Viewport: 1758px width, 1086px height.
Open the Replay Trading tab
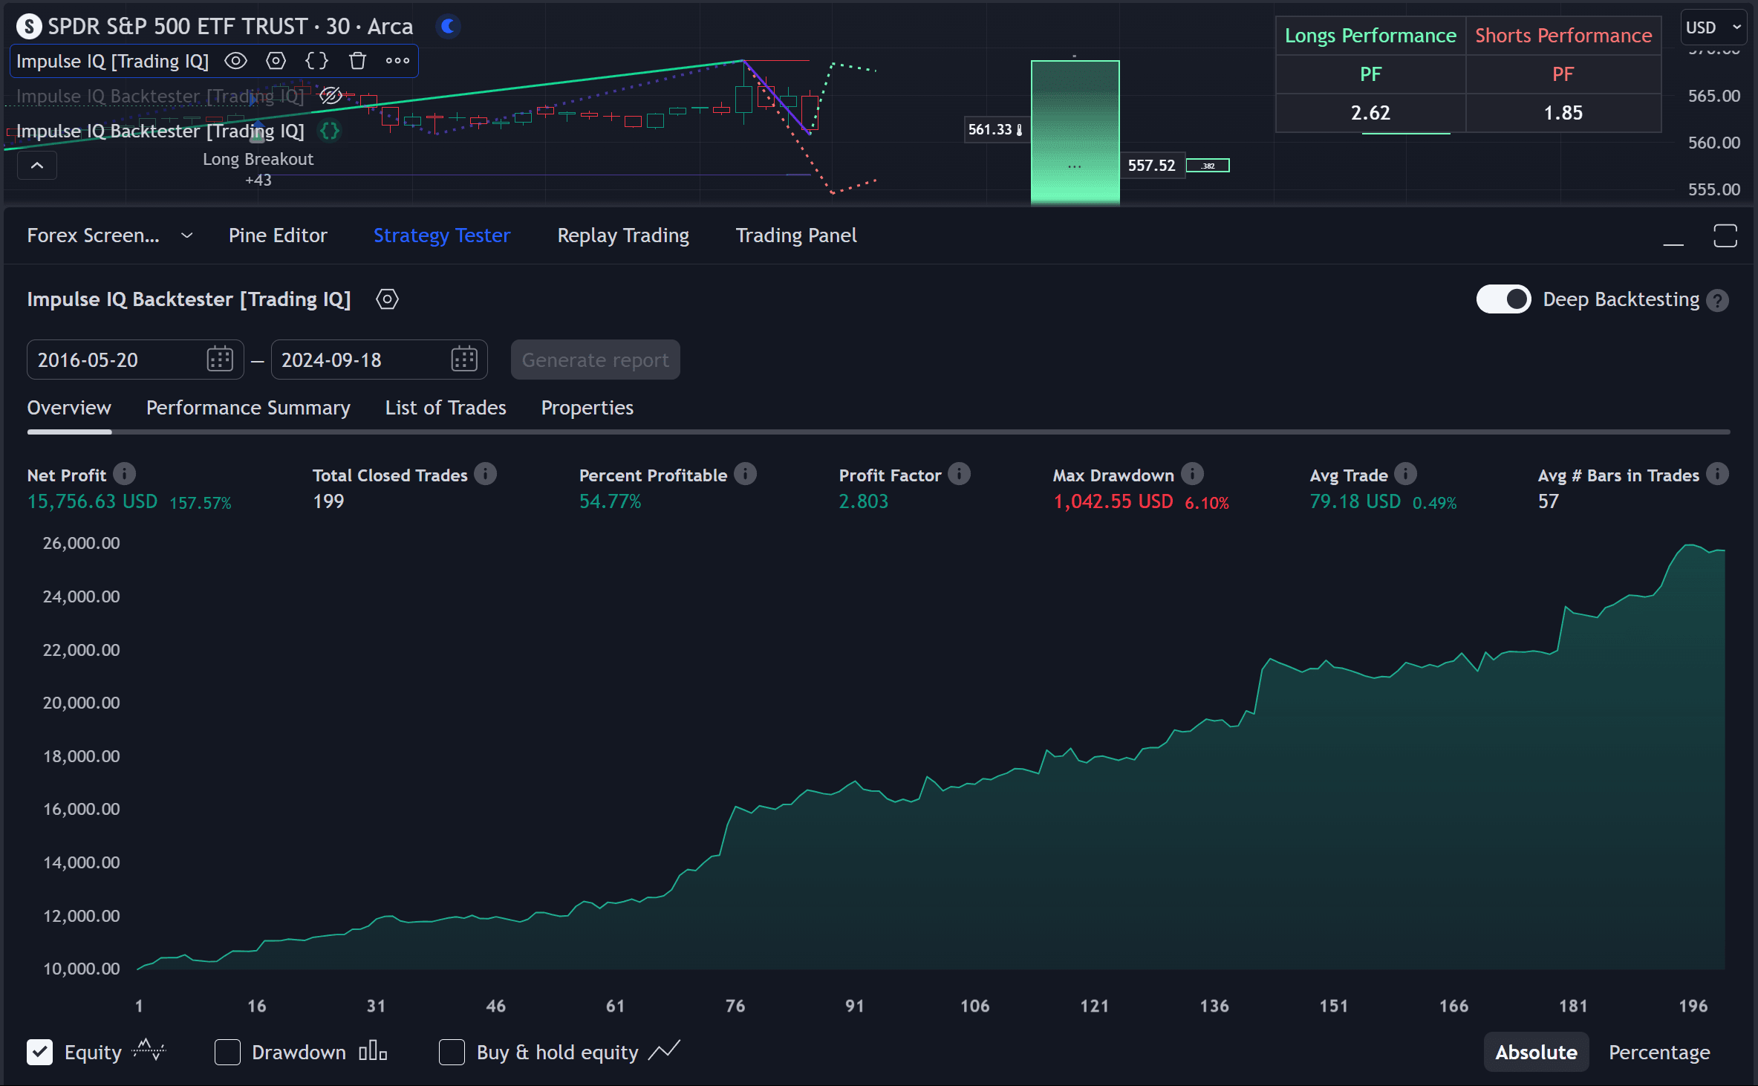(x=623, y=235)
